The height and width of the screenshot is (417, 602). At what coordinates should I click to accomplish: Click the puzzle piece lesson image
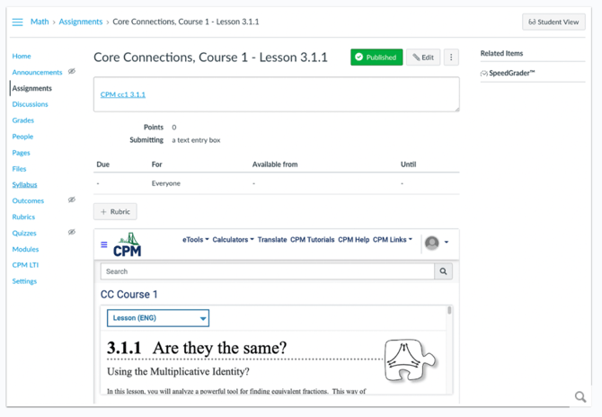[410, 360]
